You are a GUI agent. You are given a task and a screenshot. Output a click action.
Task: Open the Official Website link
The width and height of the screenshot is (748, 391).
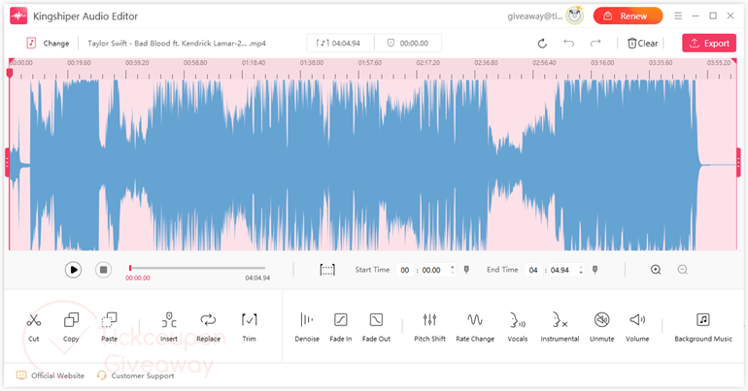51,375
